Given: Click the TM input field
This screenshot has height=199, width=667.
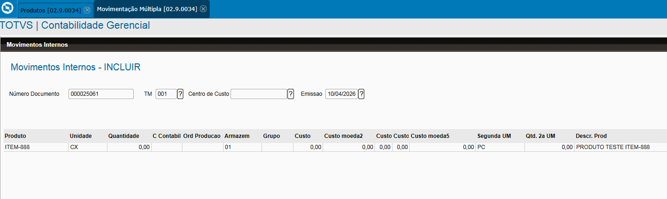Looking at the screenshot, I should tap(166, 94).
